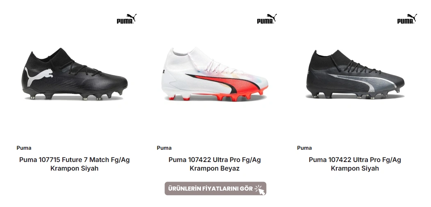Click the ÜRÜNLERİN FİYATLARINI GÖR button
Viewport: 431px width, 207px height.
point(215,189)
